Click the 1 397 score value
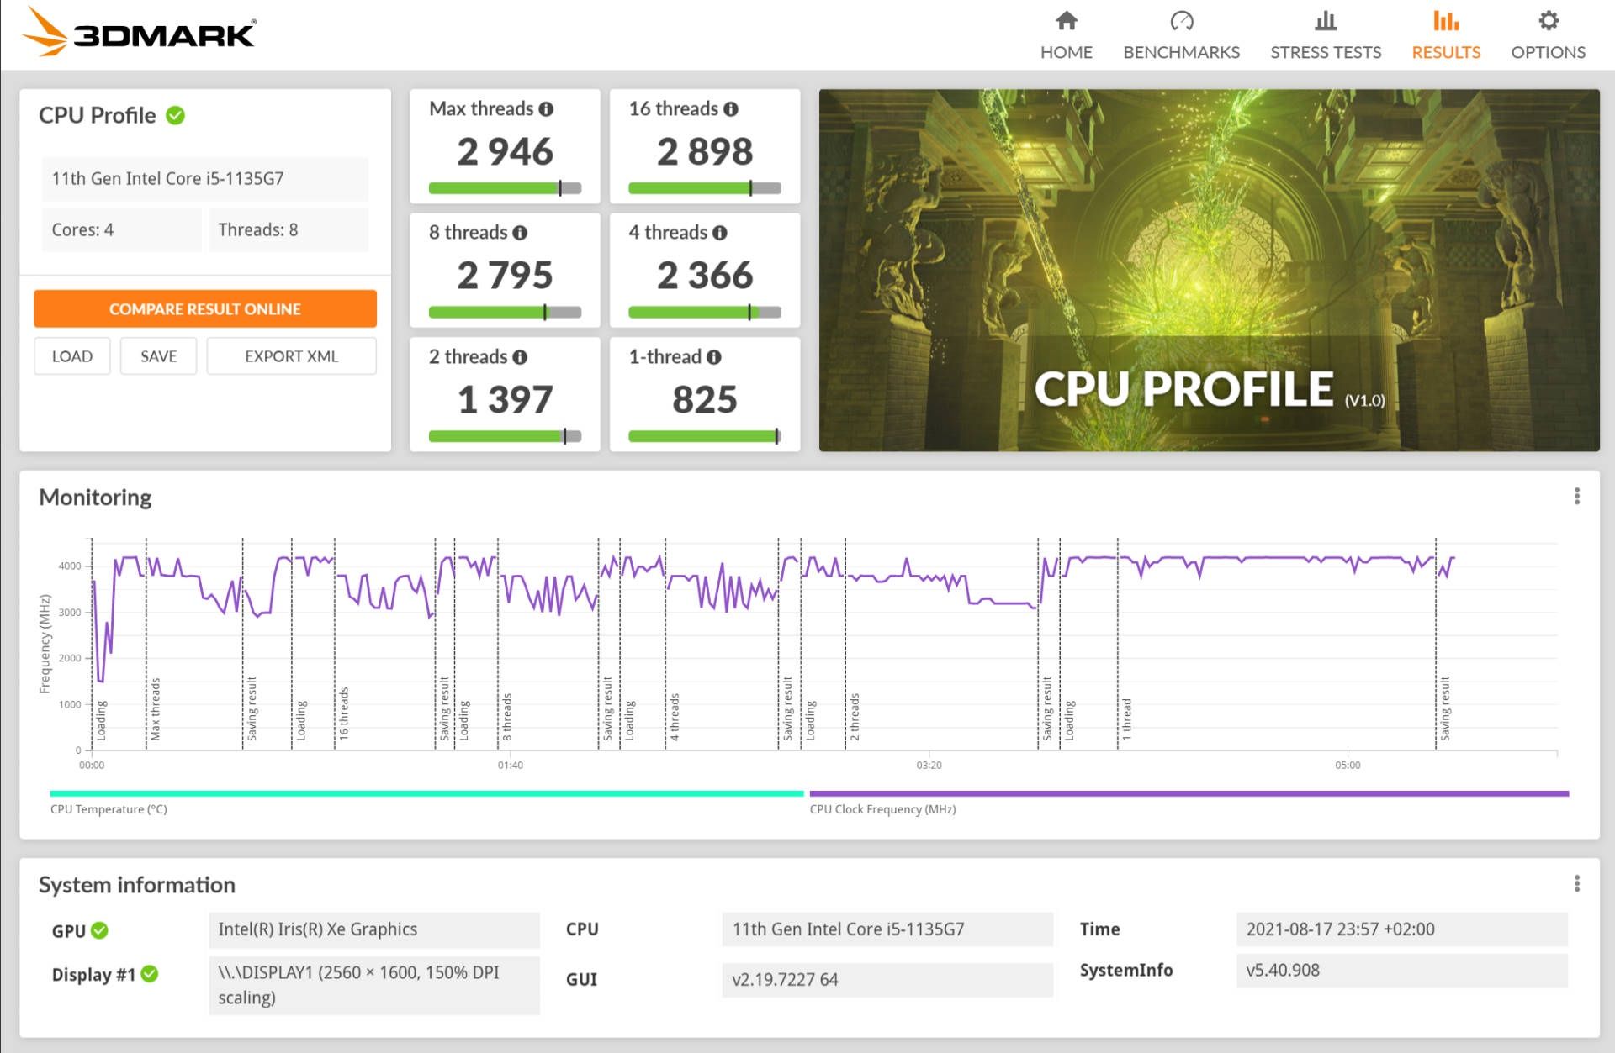The height and width of the screenshot is (1053, 1615). (505, 400)
